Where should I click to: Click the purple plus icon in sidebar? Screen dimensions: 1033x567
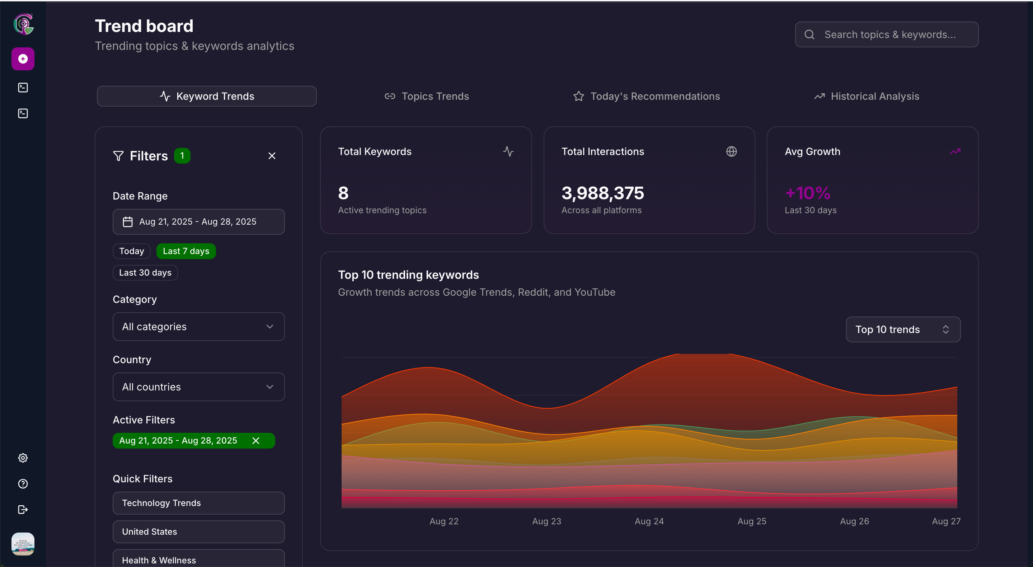click(23, 59)
